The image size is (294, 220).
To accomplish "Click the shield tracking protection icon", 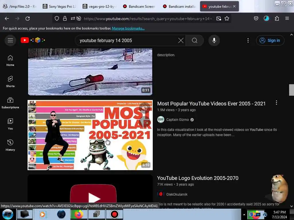I will [x=57, y=19].
